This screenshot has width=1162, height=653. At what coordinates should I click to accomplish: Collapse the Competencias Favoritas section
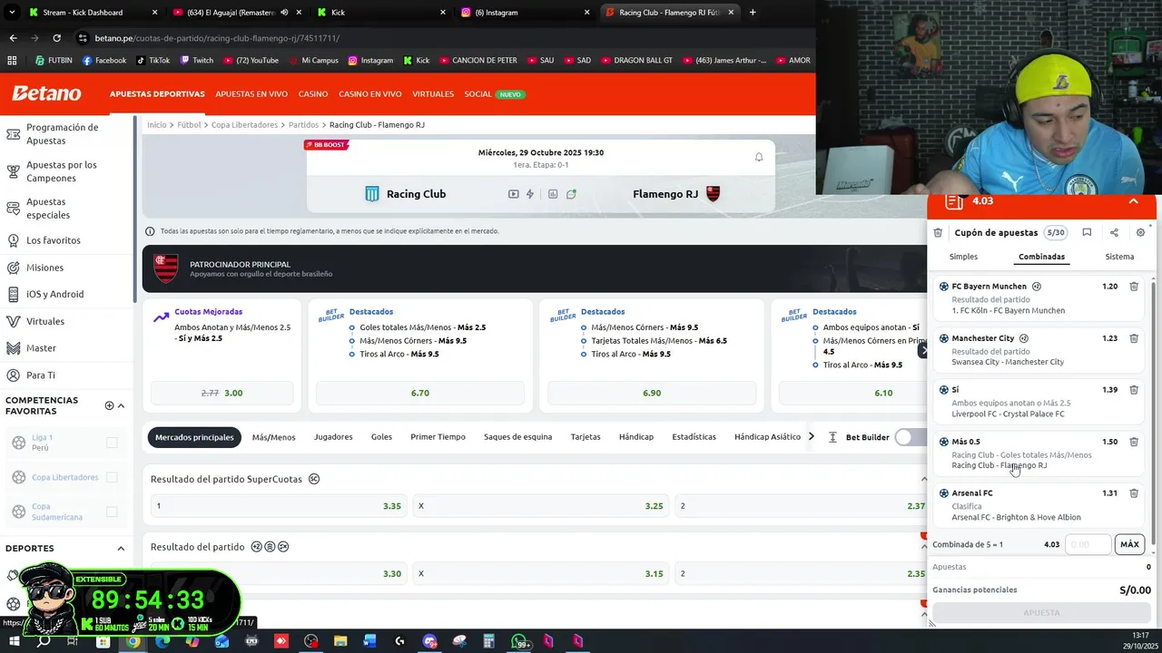121,405
